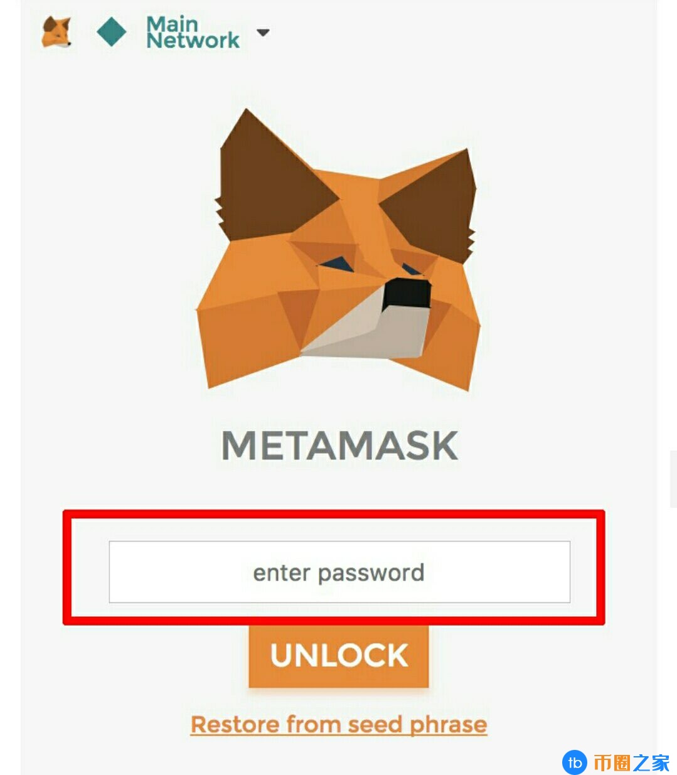Click the 币圈之家 watermark text
The image size is (677, 775).
click(x=632, y=762)
